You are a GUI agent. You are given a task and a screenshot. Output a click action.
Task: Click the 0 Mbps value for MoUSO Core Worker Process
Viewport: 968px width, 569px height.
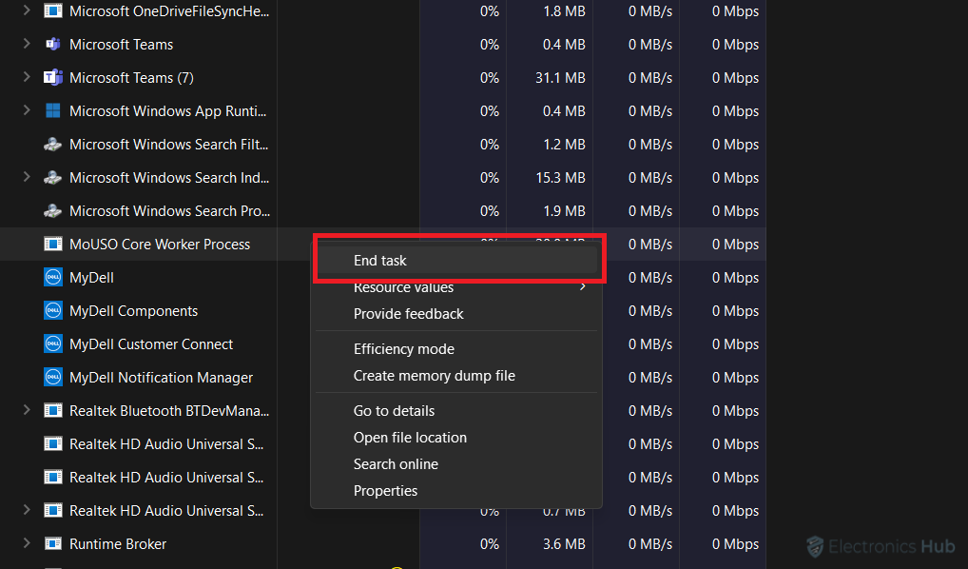[x=735, y=245]
